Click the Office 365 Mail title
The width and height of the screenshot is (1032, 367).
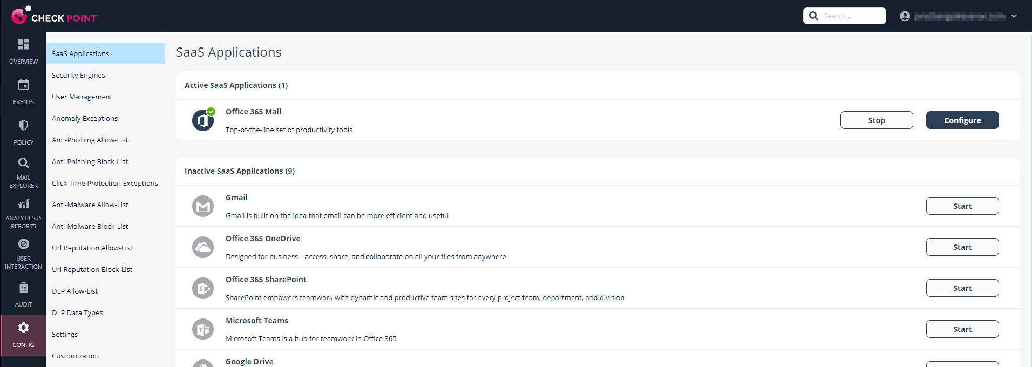tap(253, 112)
